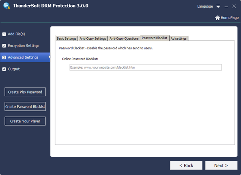This screenshot has height=175, width=241.
Task: Click the number 2 icon for Encryption Settings
Action: tap(4, 46)
